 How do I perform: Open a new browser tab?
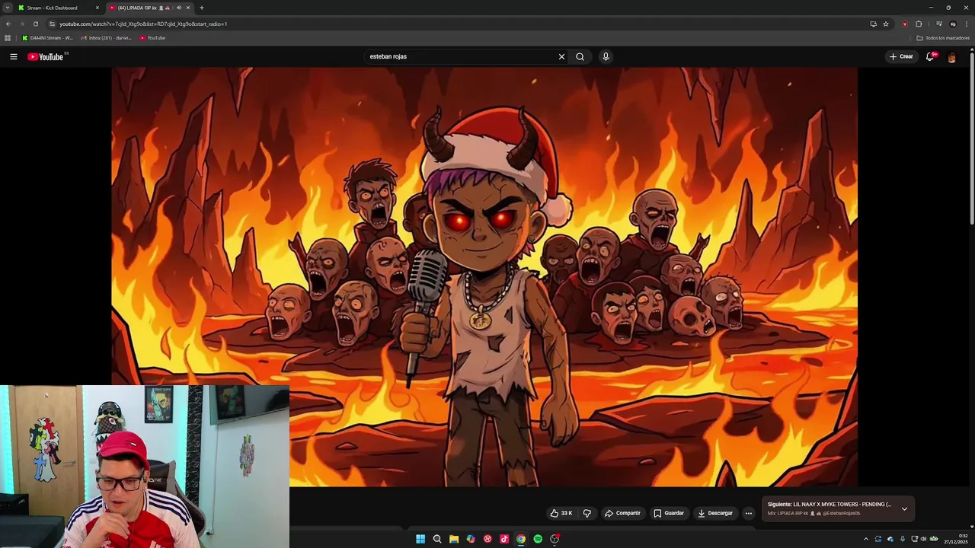201,8
